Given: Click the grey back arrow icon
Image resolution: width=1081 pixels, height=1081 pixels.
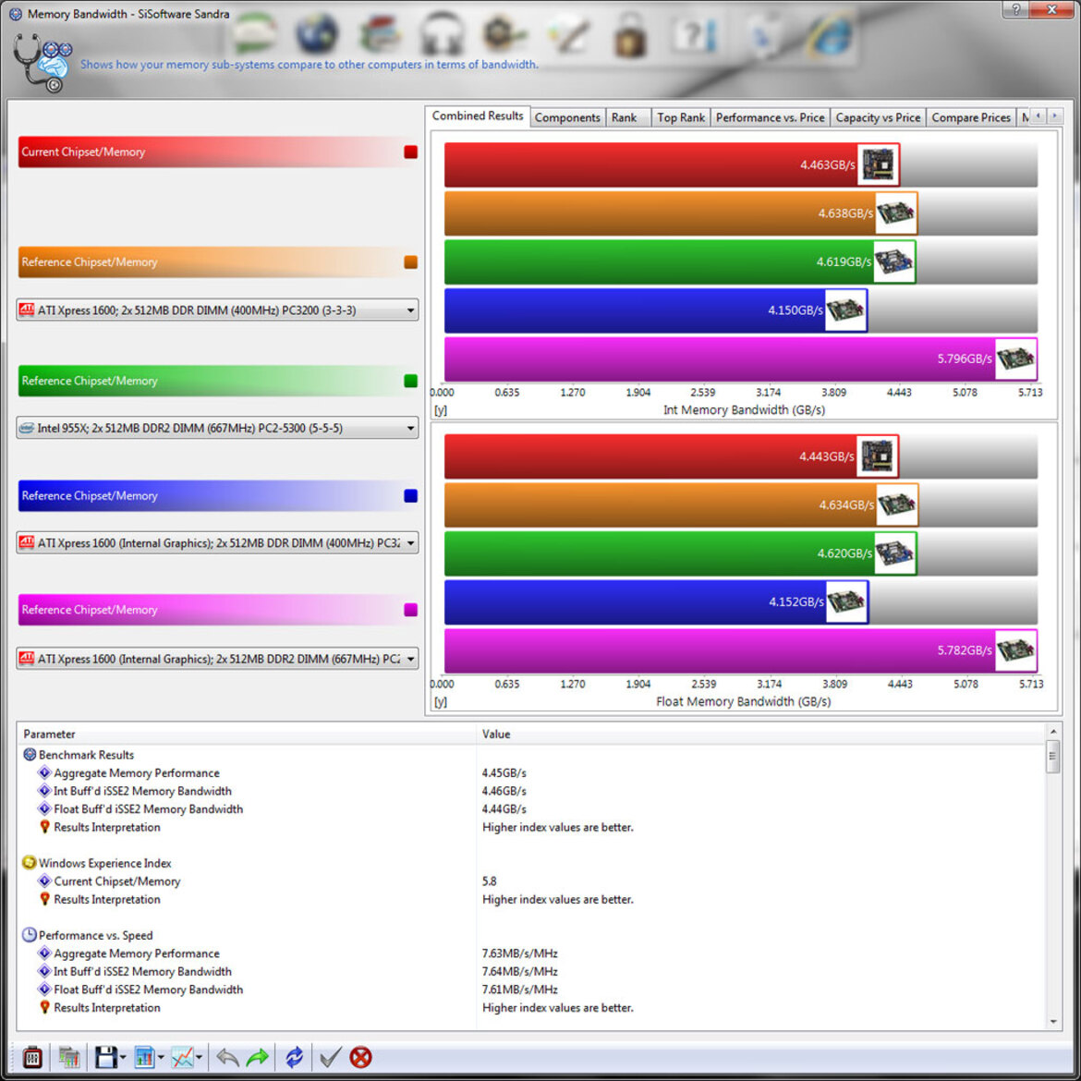Looking at the screenshot, I should pyautogui.click(x=227, y=1057).
